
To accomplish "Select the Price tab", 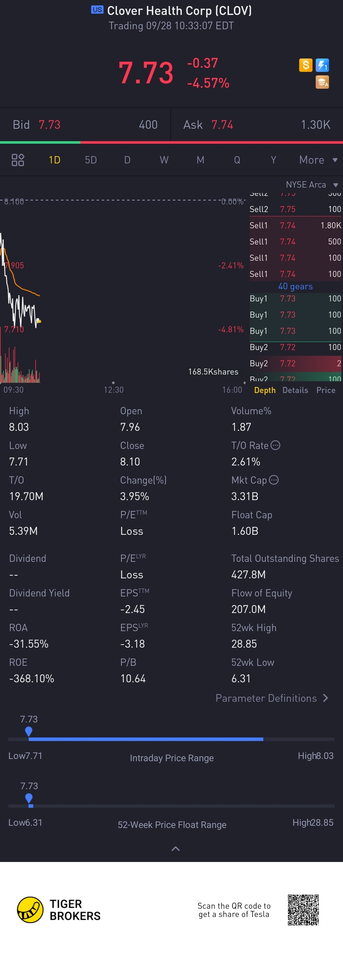I will pyautogui.click(x=326, y=390).
